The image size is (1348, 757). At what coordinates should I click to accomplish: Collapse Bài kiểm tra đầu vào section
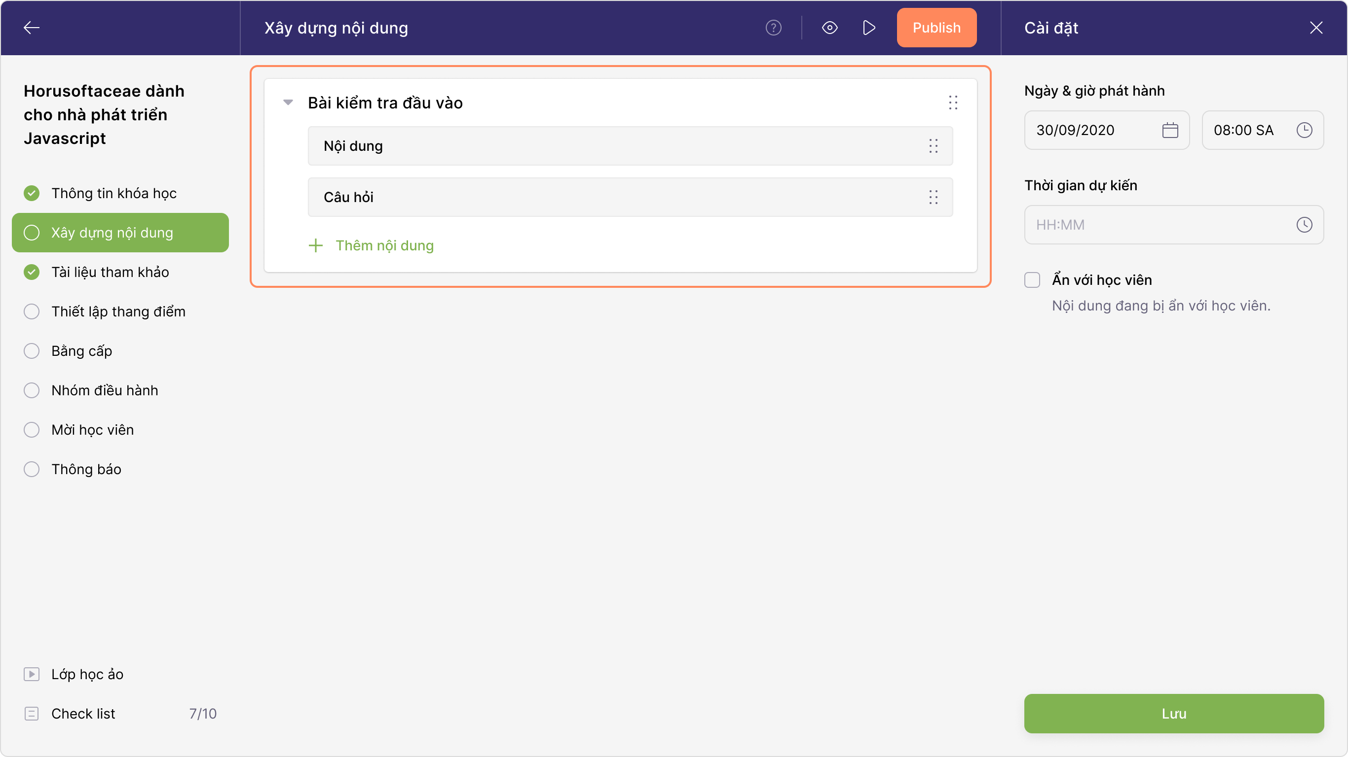coord(288,103)
